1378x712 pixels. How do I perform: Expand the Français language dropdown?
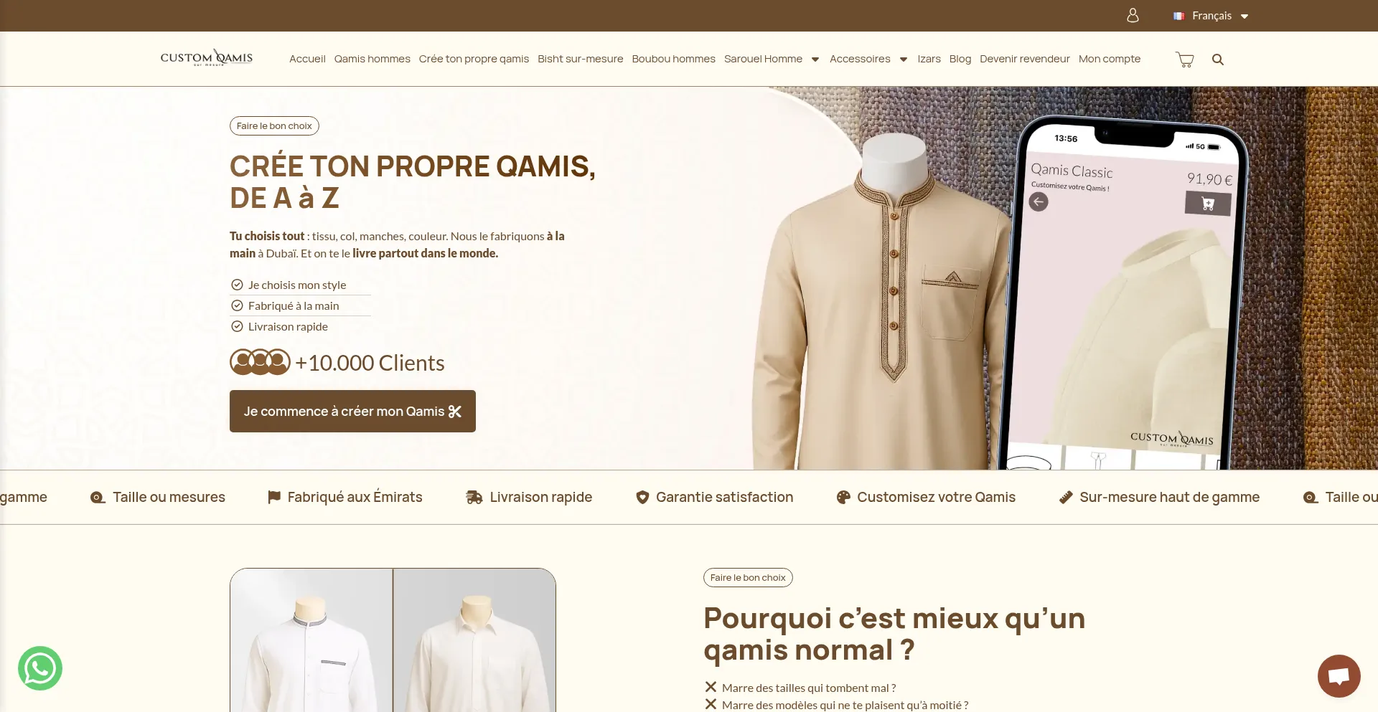(1211, 16)
